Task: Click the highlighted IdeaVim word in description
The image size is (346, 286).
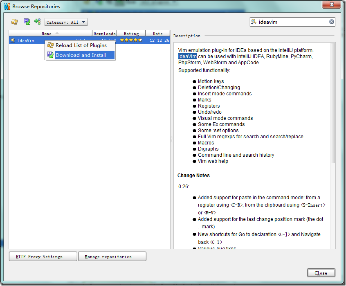Action: [187, 56]
